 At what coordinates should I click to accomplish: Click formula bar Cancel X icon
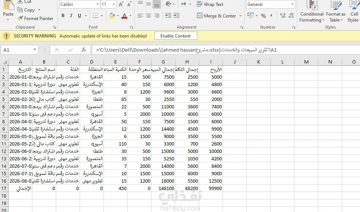point(57,50)
